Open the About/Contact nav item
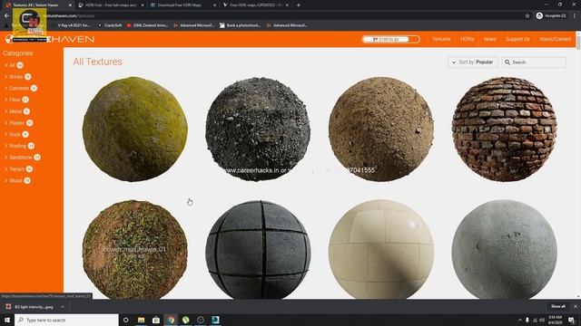 coord(555,39)
